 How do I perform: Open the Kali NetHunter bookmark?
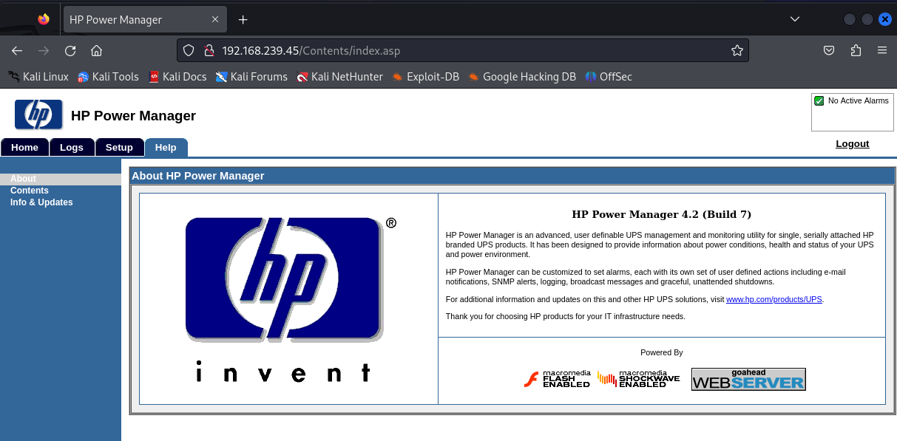[x=339, y=76]
